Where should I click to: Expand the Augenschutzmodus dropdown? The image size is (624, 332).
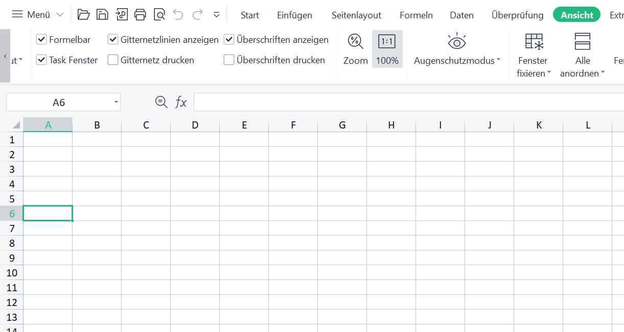[498, 60]
